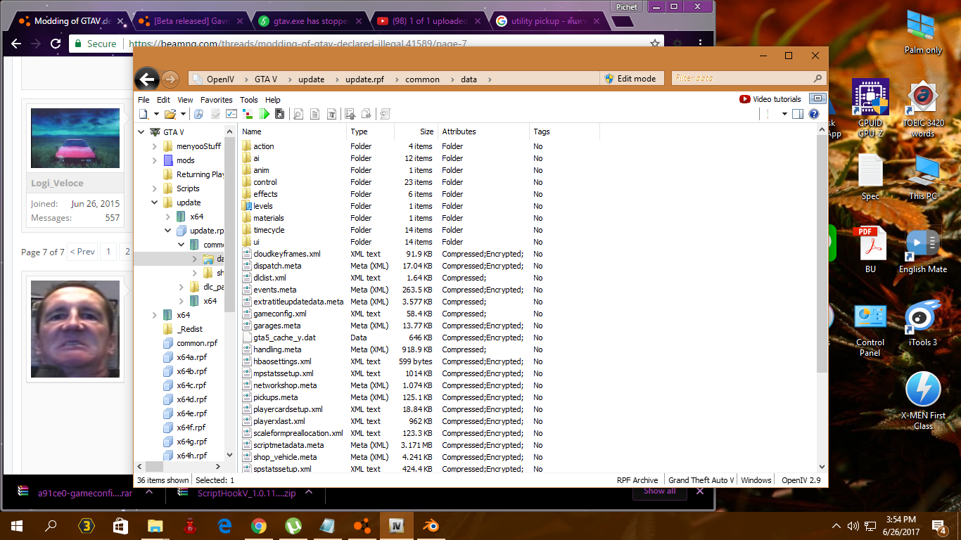Click the Video tutorials link
Screen dimensions: 961x540
[x=770, y=99]
